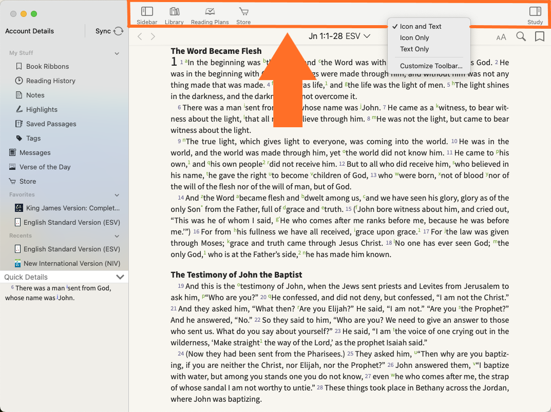551x412 pixels.
Task: Click verse number 19 in the passage
Action: pyautogui.click(x=181, y=286)
